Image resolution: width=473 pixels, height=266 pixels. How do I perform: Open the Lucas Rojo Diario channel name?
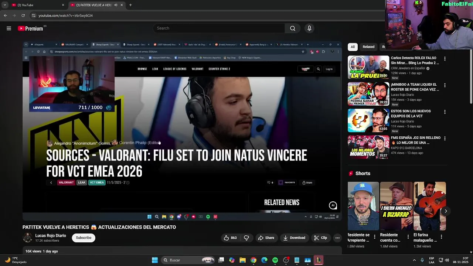(51, 236)
